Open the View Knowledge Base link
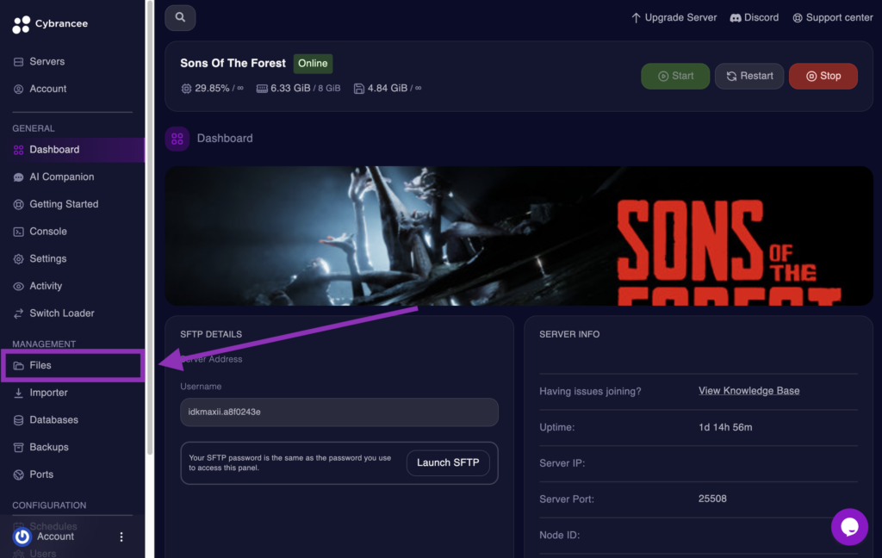This screenshot has height=558, width=882. click(x=748, y=391)
